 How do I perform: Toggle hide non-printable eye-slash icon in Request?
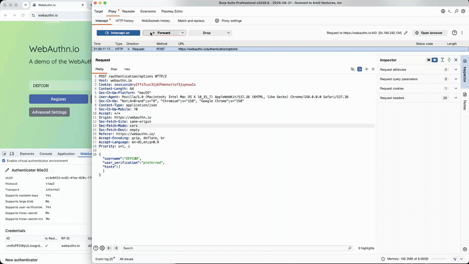(352, 69)
